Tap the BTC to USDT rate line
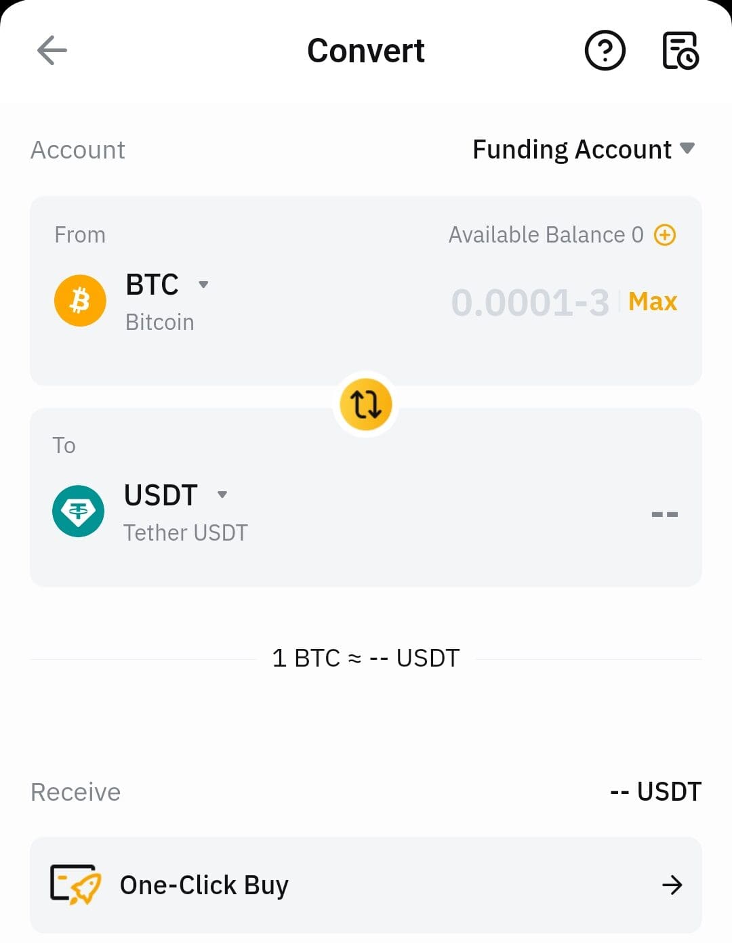 (x=366, y=658)
